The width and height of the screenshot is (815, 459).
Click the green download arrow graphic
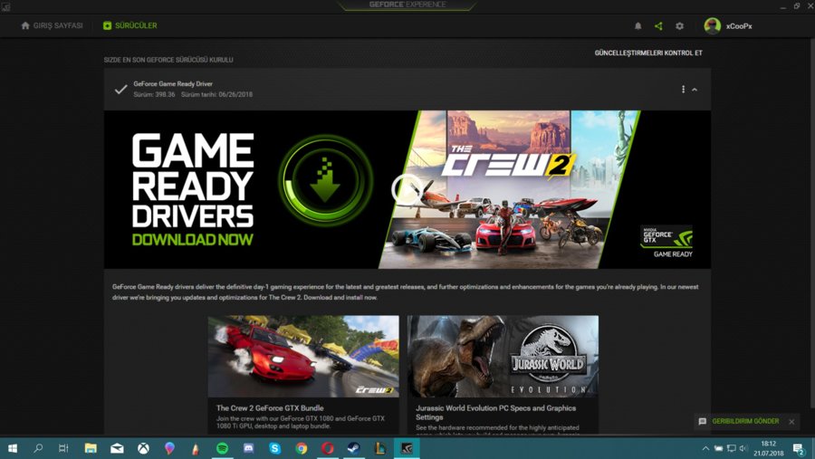[325, 180]
